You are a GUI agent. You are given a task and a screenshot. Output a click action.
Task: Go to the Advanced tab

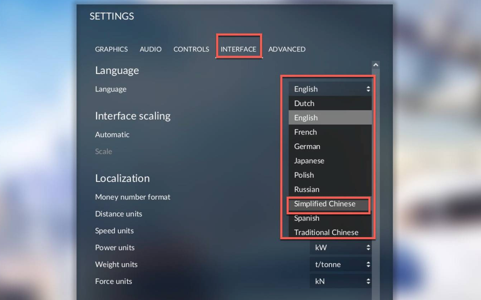point(287,49)
